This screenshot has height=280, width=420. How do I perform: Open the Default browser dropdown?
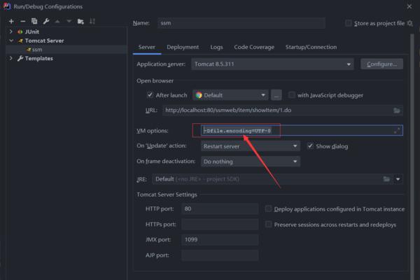pyautogui.click(x=230, y=95)
